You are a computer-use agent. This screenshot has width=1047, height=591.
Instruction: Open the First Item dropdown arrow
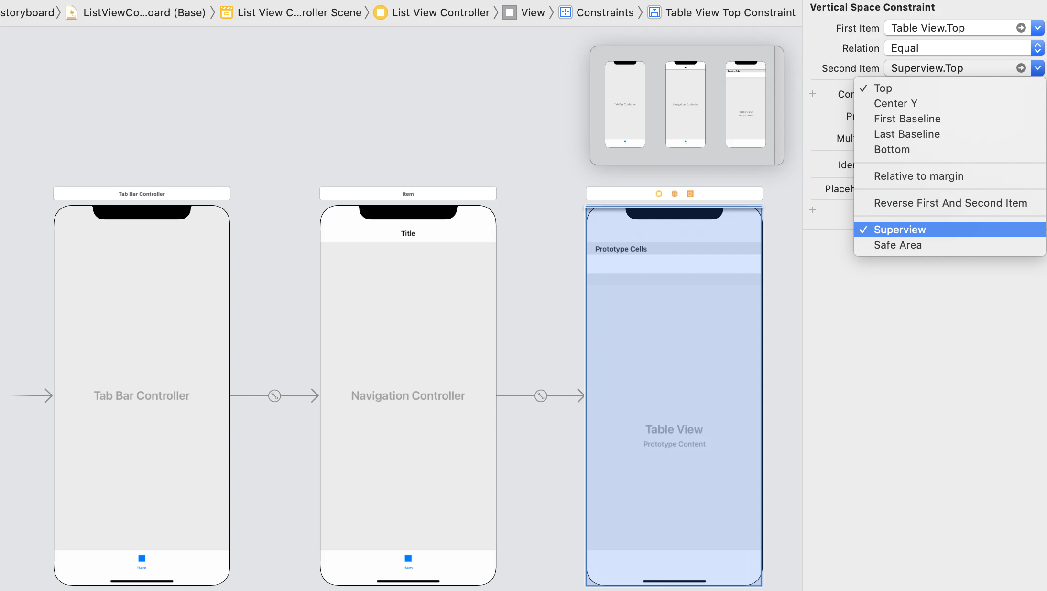pyautogui.click(x=1037, y=28)
